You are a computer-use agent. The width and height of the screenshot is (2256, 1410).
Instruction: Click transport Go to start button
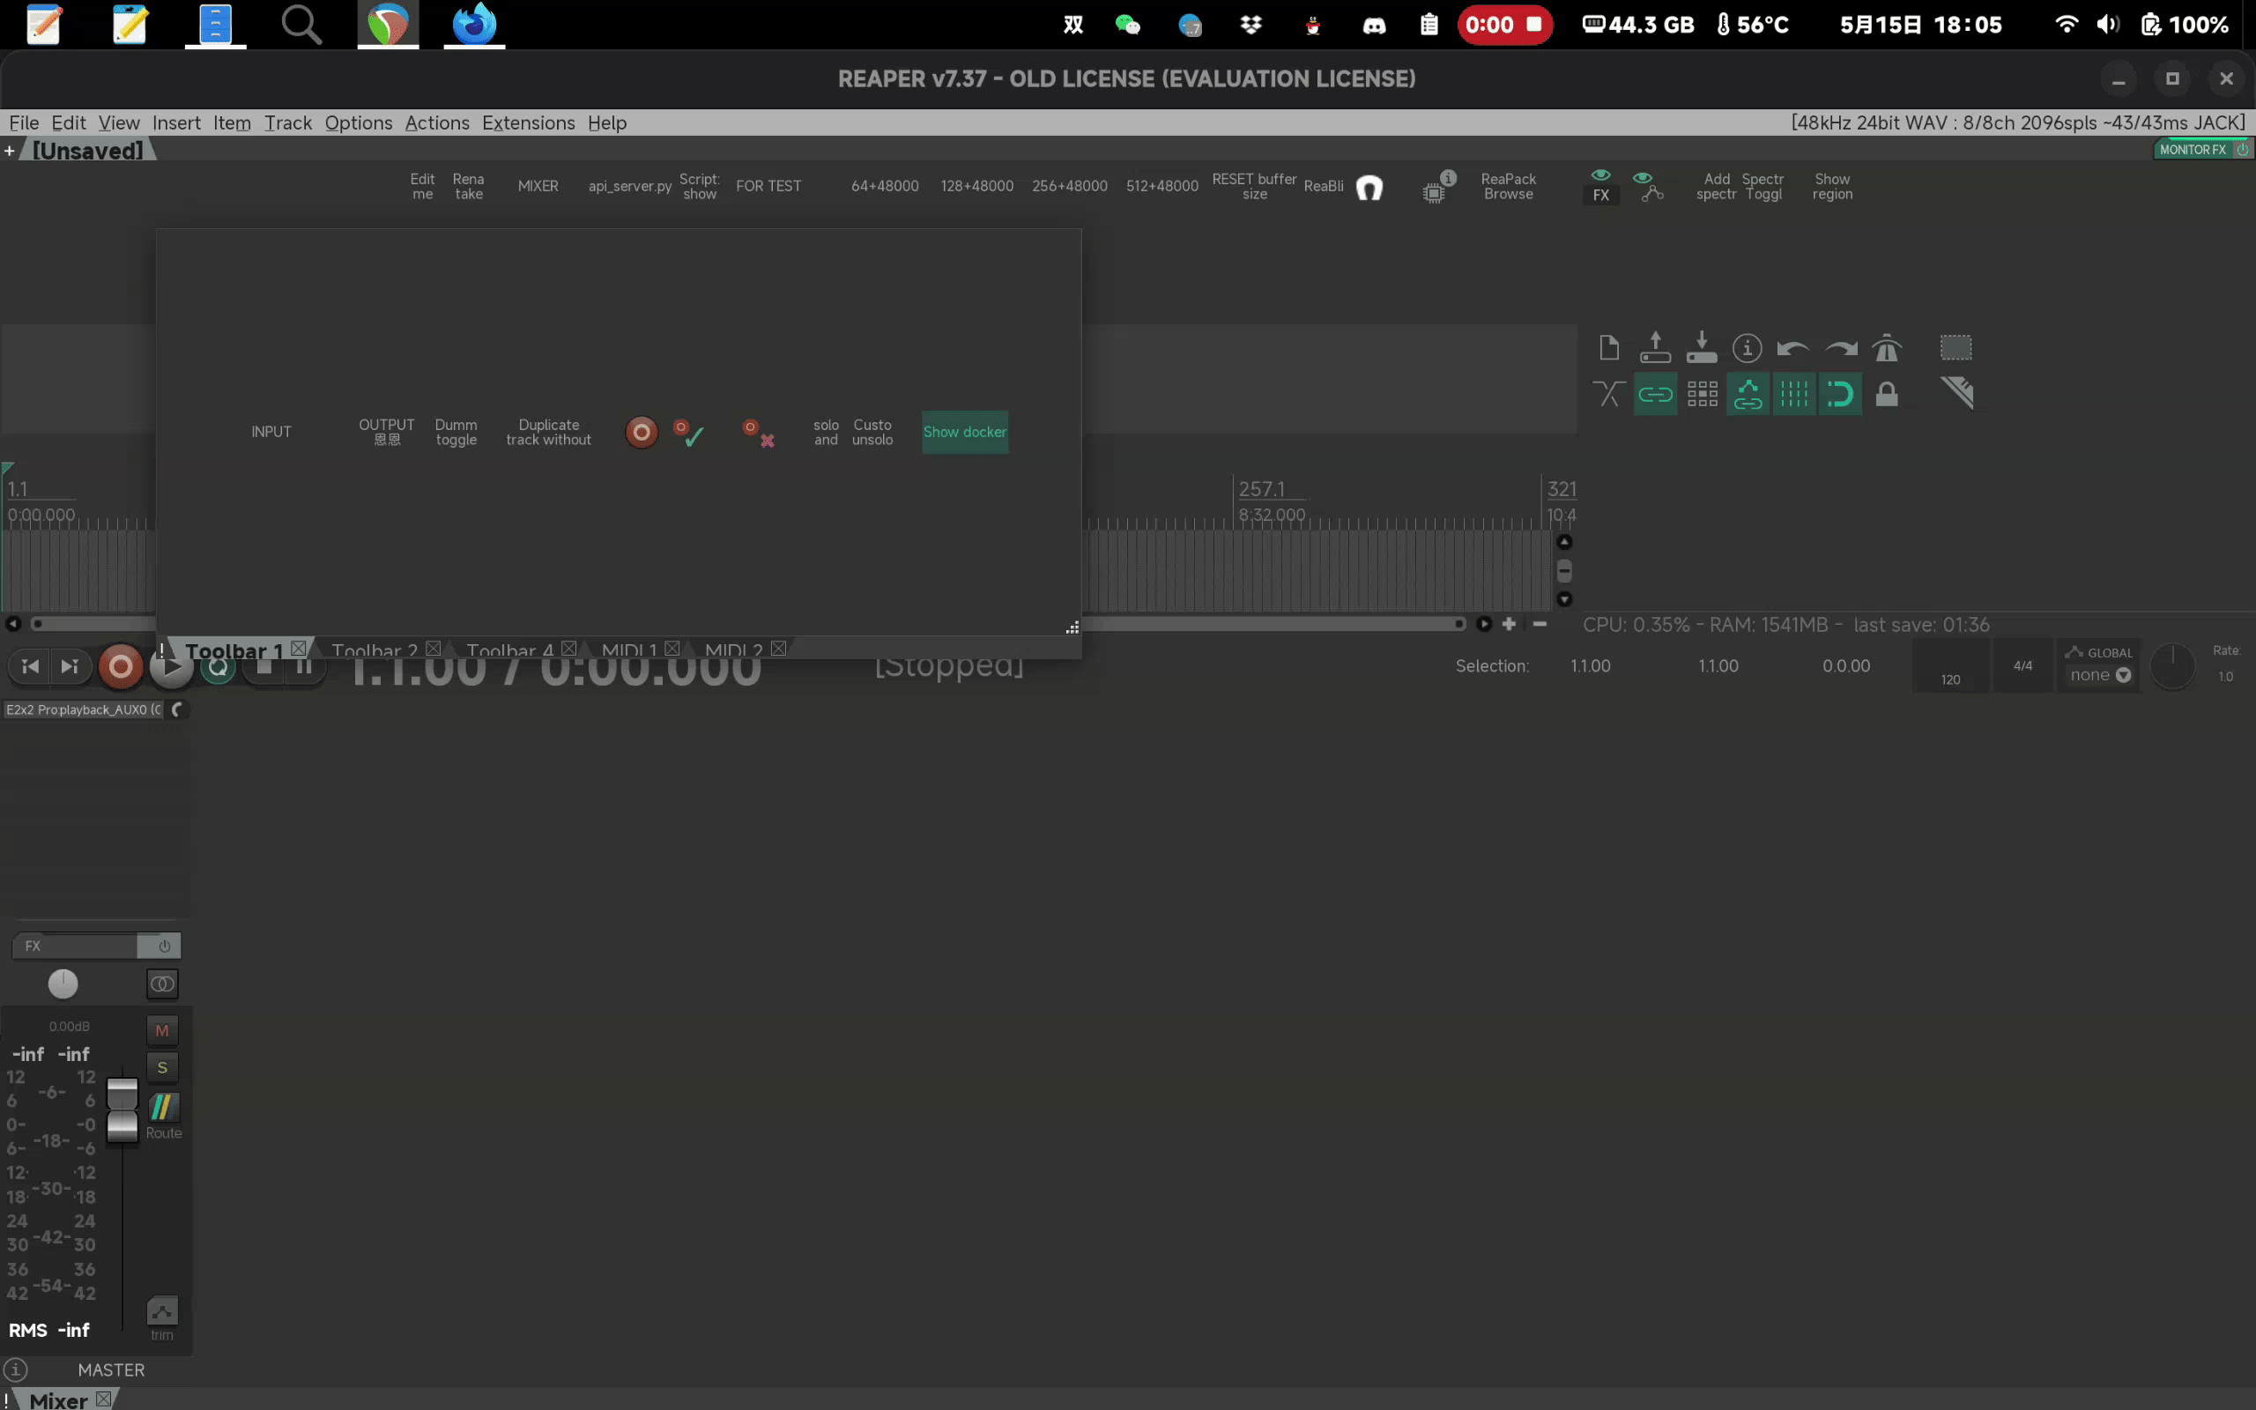pyautogui.click(x=30, y=666)
